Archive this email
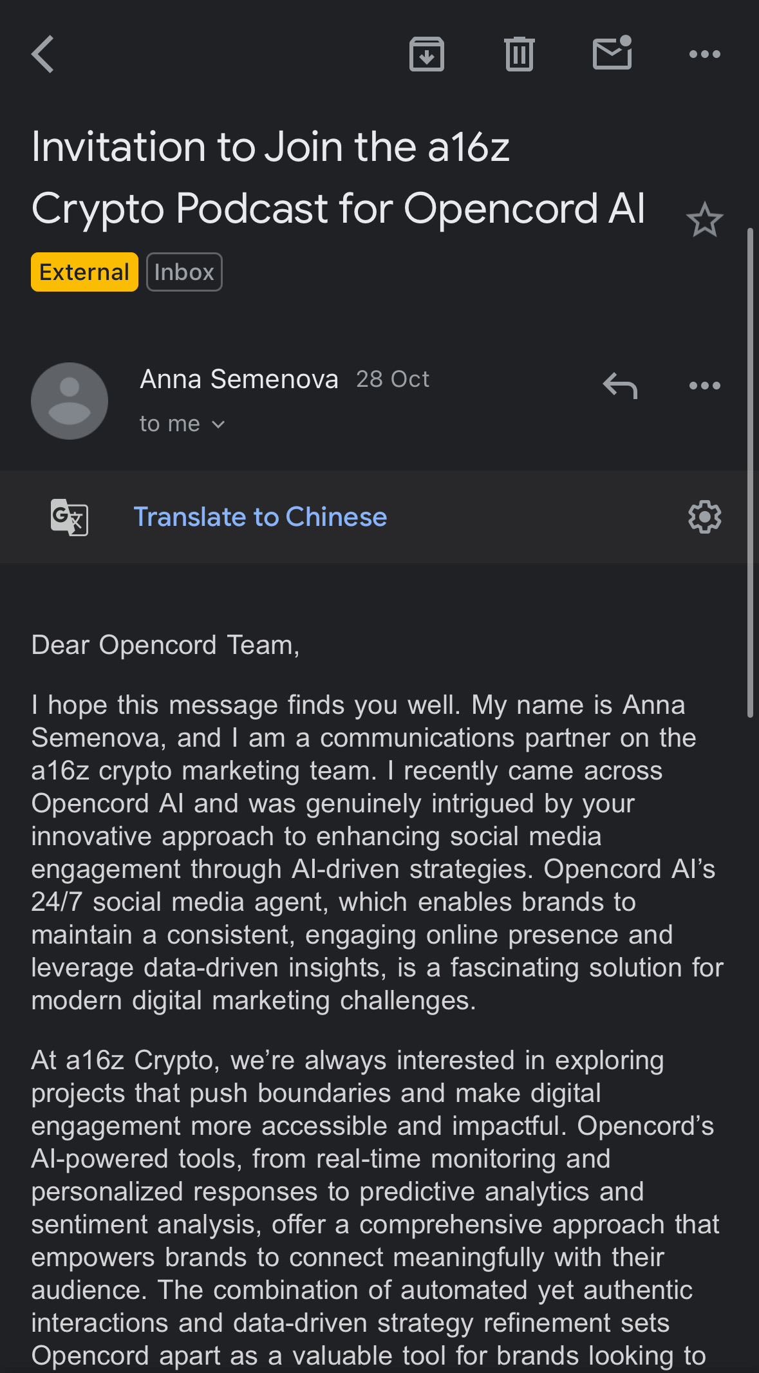Image resolution: width=759 pixels, height=1373 pixels. 427,54
